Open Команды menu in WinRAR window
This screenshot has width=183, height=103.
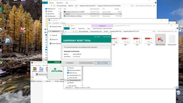pos(38,65)
